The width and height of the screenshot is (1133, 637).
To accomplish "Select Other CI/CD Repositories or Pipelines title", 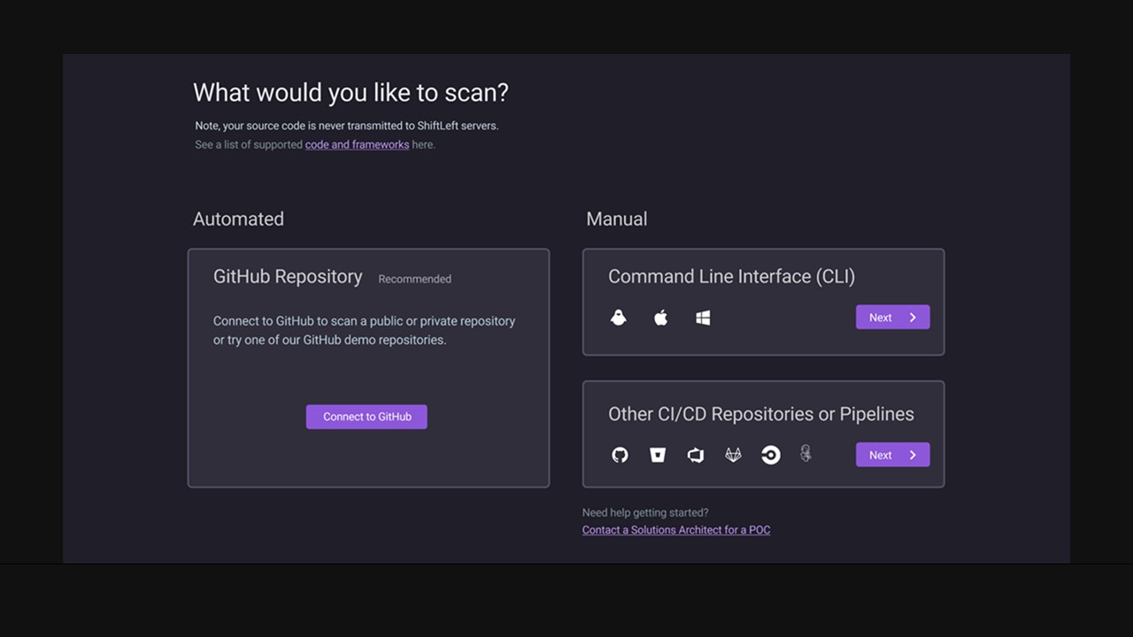I will 760,414.
